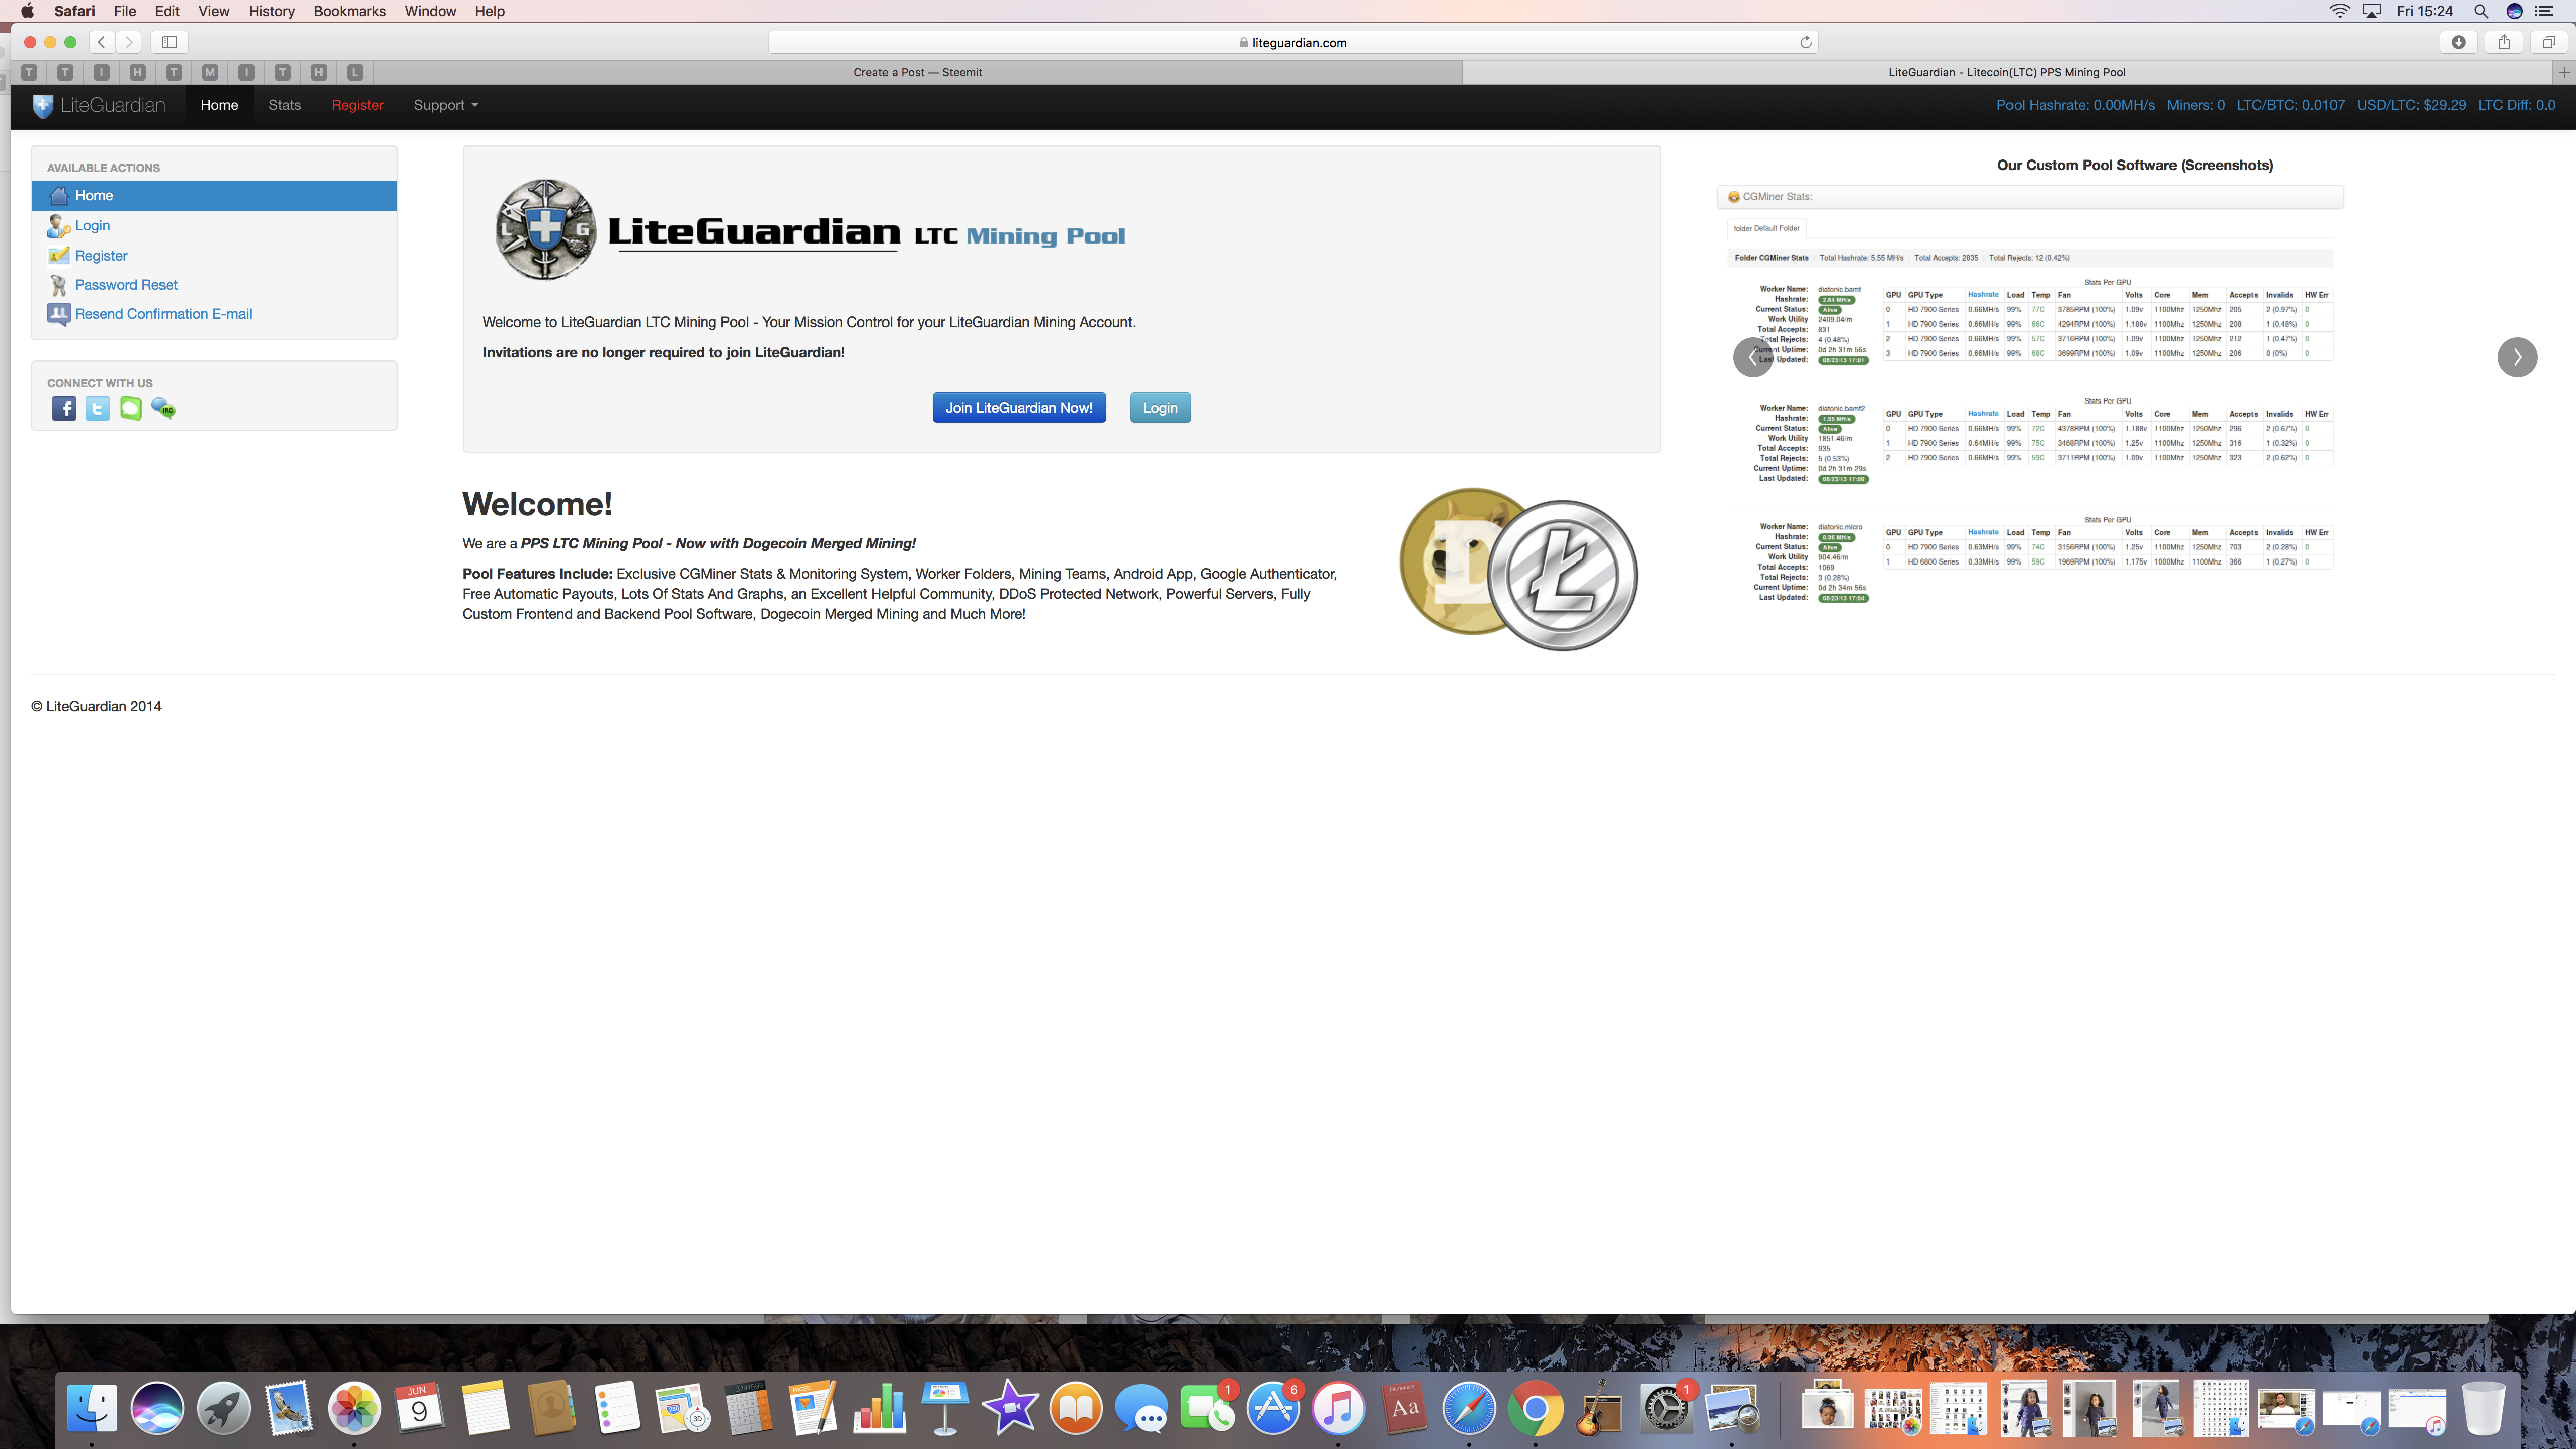
Task: Open the Safari Share menu
Action: [2503, 42]
